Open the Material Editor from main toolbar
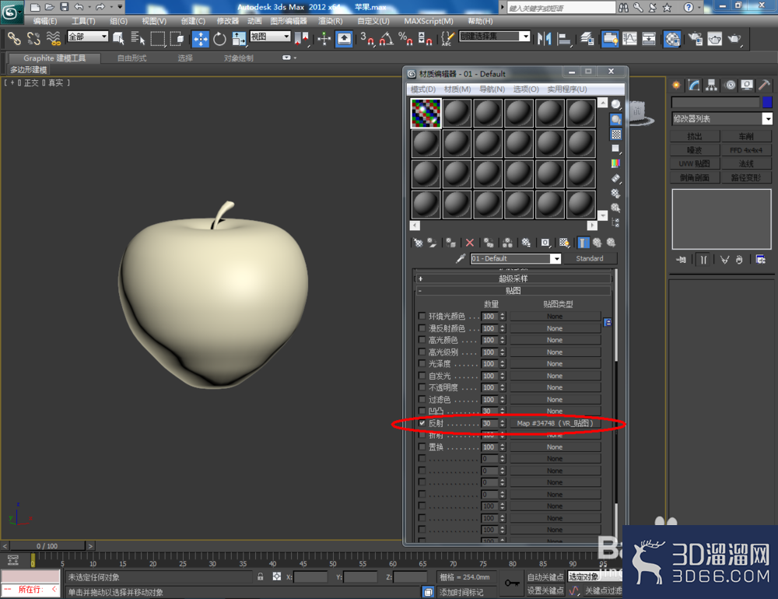Screen dimensions: 778x599 click(x=672, y=39)
